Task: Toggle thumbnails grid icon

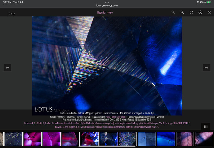Action: (x=206, y=126)
